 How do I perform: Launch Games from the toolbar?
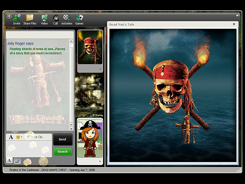point(79,18)
